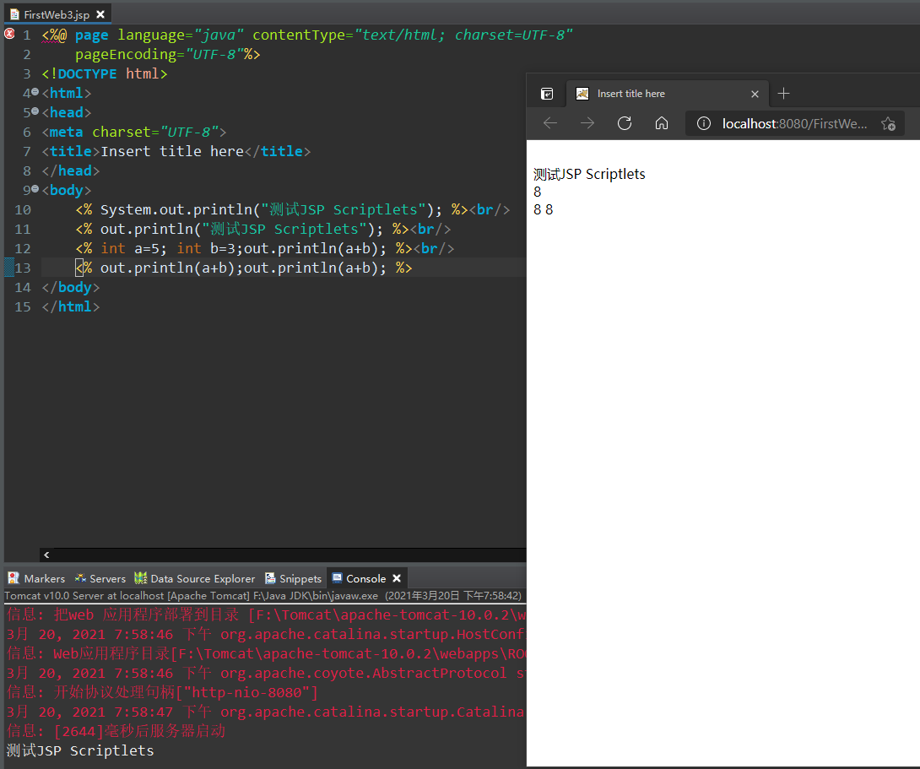
Task: Click the Markers tab icon
Action: (x=14, y=577)
